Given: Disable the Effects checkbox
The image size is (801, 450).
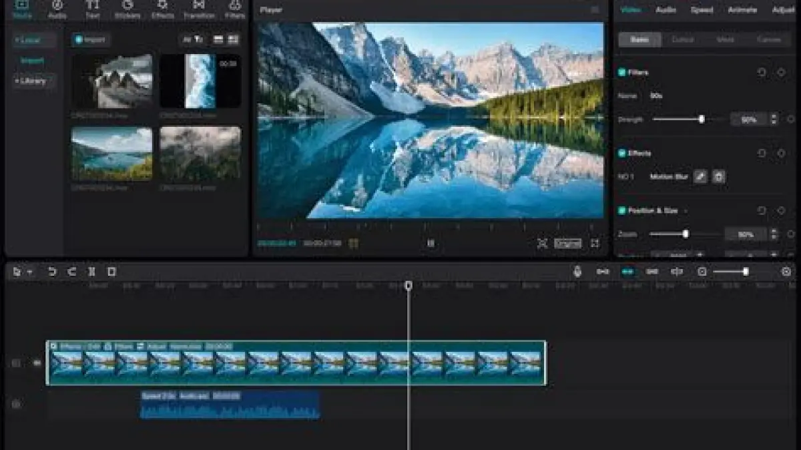Looking at the screenshot, I should coord(622,153).
